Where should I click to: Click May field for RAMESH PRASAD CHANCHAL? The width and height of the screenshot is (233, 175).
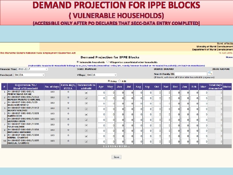click(111, 98)
